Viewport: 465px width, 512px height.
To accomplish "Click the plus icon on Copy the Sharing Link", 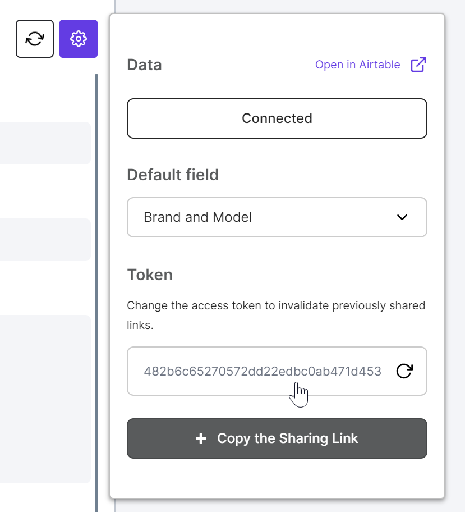I will tap(201, 438).
